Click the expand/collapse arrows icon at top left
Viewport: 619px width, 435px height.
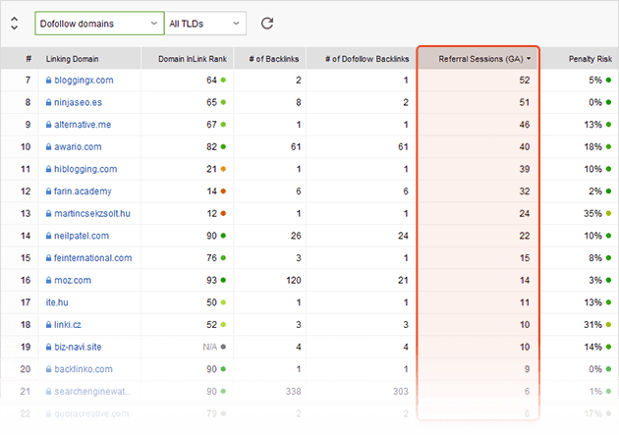[14, 23]
